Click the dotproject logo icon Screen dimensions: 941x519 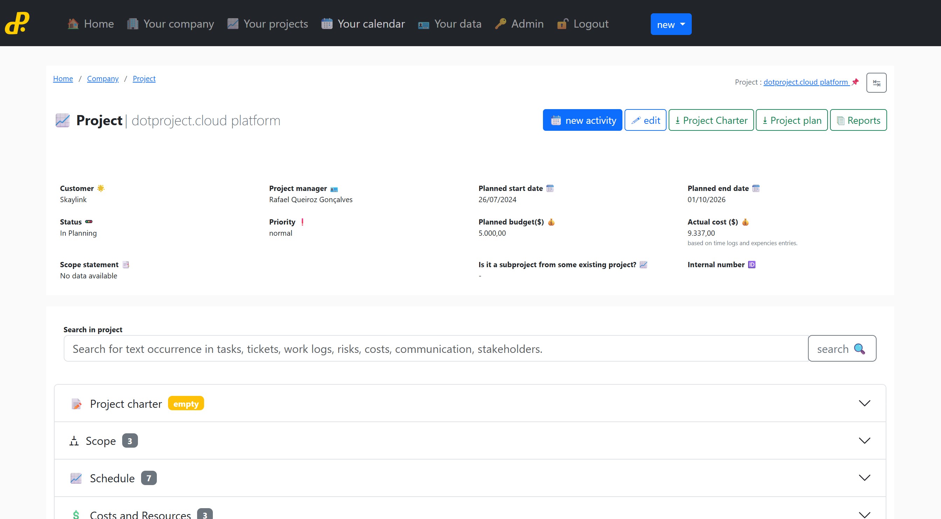coord(17,23)
